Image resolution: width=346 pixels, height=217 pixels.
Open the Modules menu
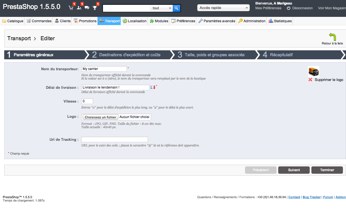(159, 21)
